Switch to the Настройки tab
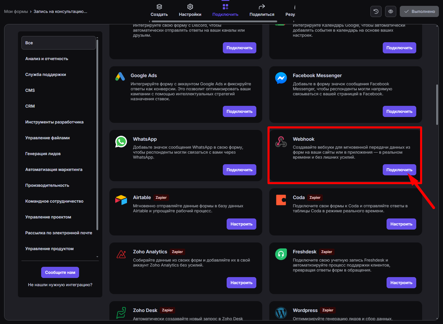The image size is (443, 324). 190,10
